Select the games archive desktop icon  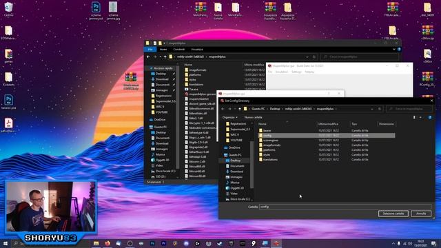click(8, 56)
